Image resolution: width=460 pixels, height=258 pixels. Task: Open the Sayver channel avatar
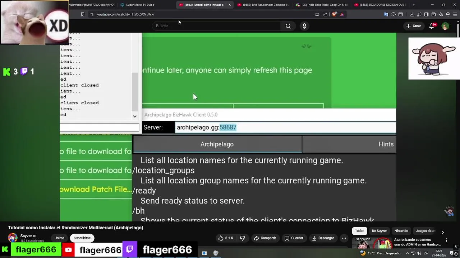[x=13, y=238]
